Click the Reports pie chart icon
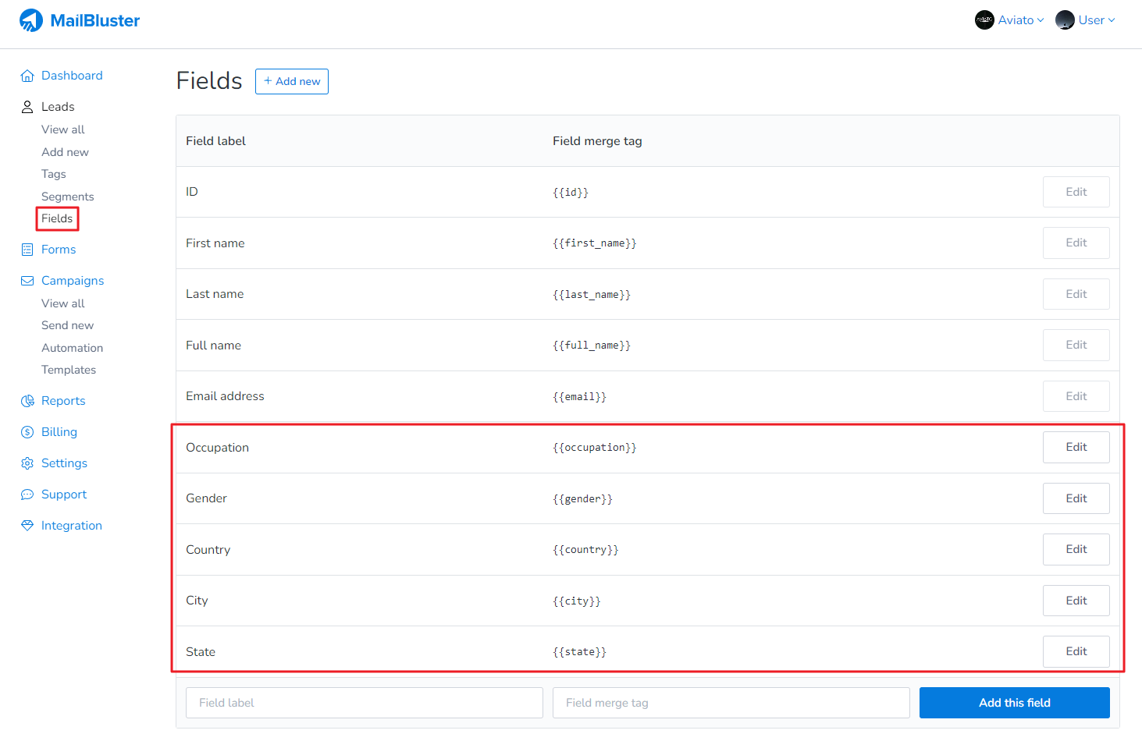The image size is (1142, 748). coord(27,401)
